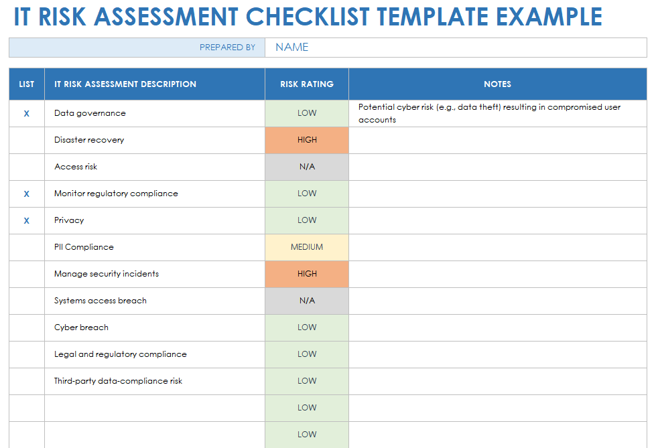
Task: Select the N/A rating for Systems access breach
Action: pos(307,301)
